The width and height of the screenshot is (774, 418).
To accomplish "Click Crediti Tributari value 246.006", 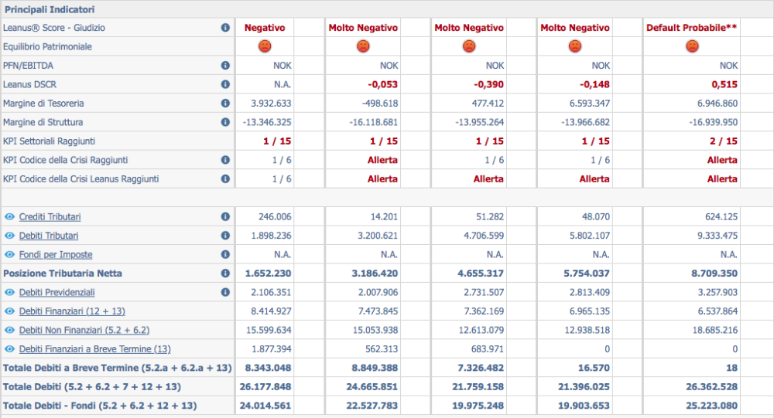I will 275,217.
